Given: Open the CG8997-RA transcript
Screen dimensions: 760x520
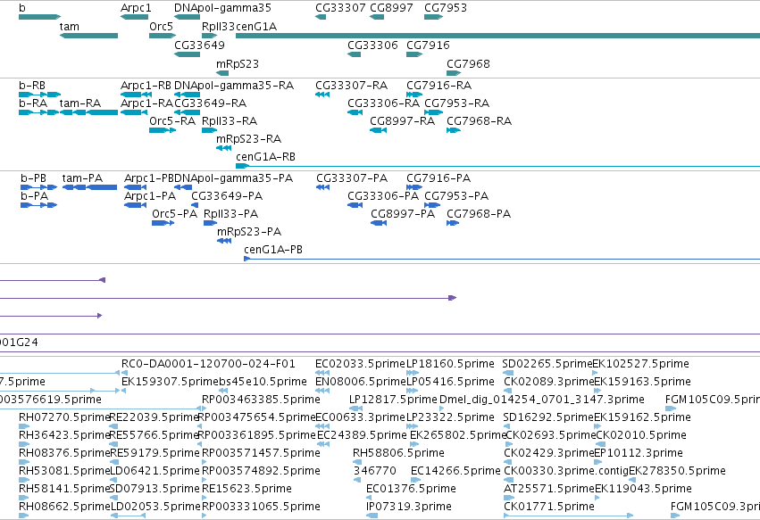Looking at the screenshot, I should pyautogui.click(x=378, y=130).
